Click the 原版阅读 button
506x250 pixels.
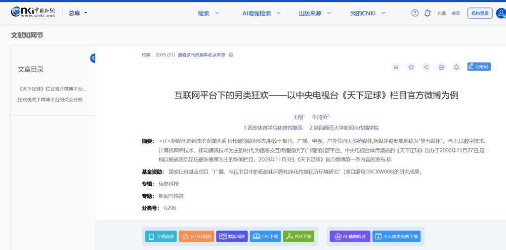[232, 237]
